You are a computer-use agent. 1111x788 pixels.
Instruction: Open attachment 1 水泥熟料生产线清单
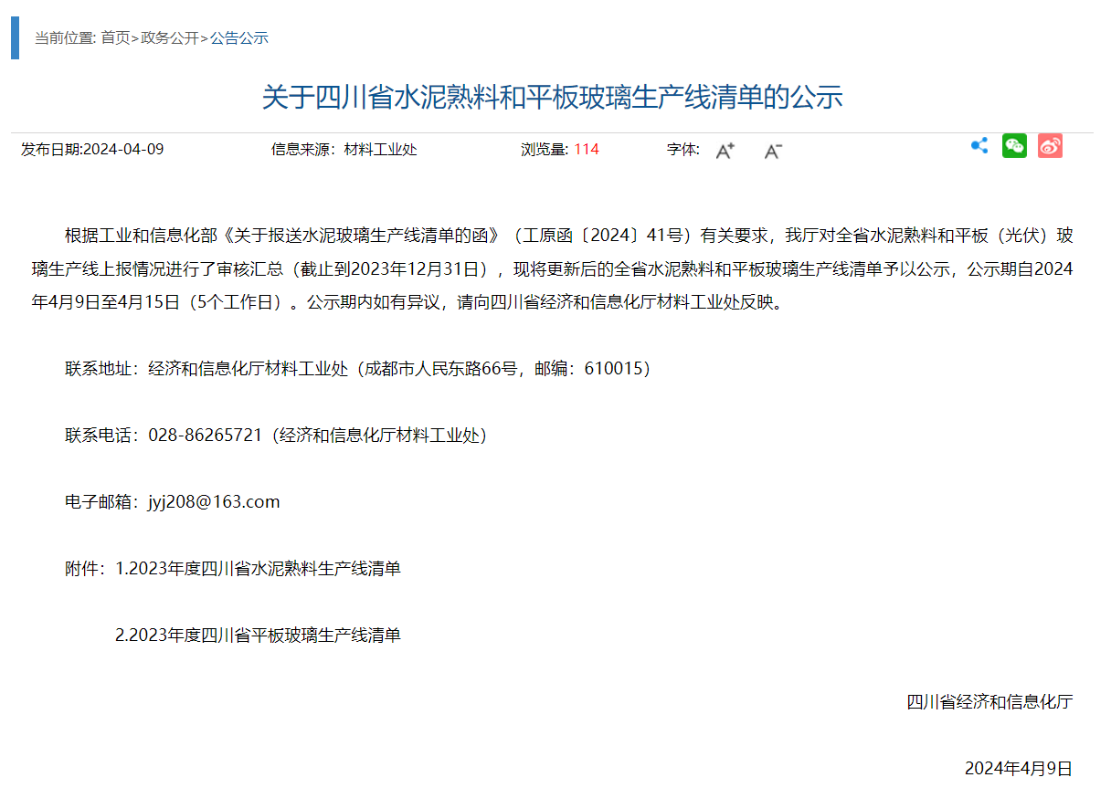pyautogui.click(x=258, y=569)
